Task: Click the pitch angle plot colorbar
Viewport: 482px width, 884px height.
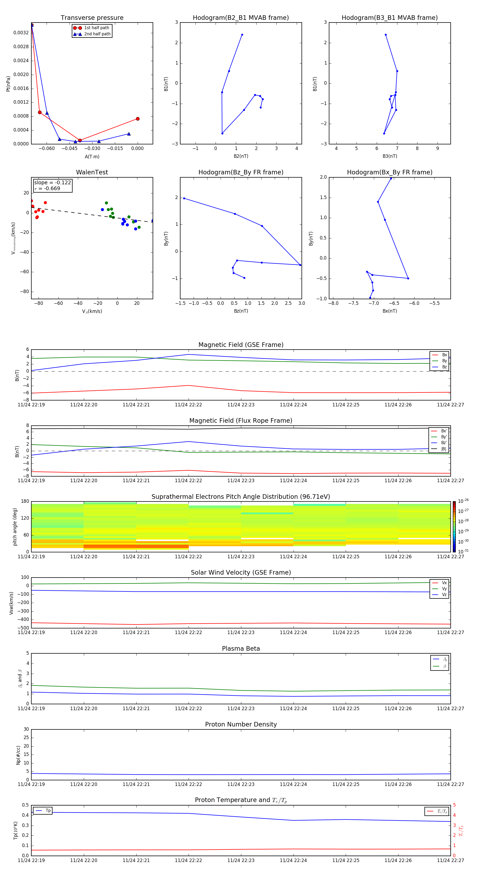Action: coord(454,526)
